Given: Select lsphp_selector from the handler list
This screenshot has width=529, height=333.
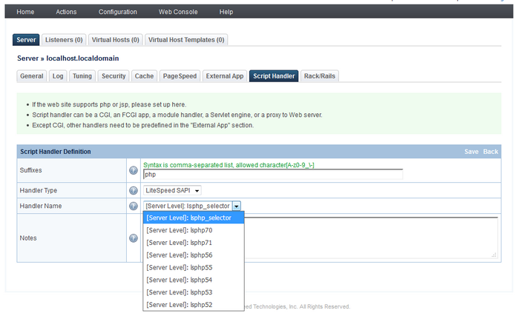Looking at the screenshot, I should point(194,218).
